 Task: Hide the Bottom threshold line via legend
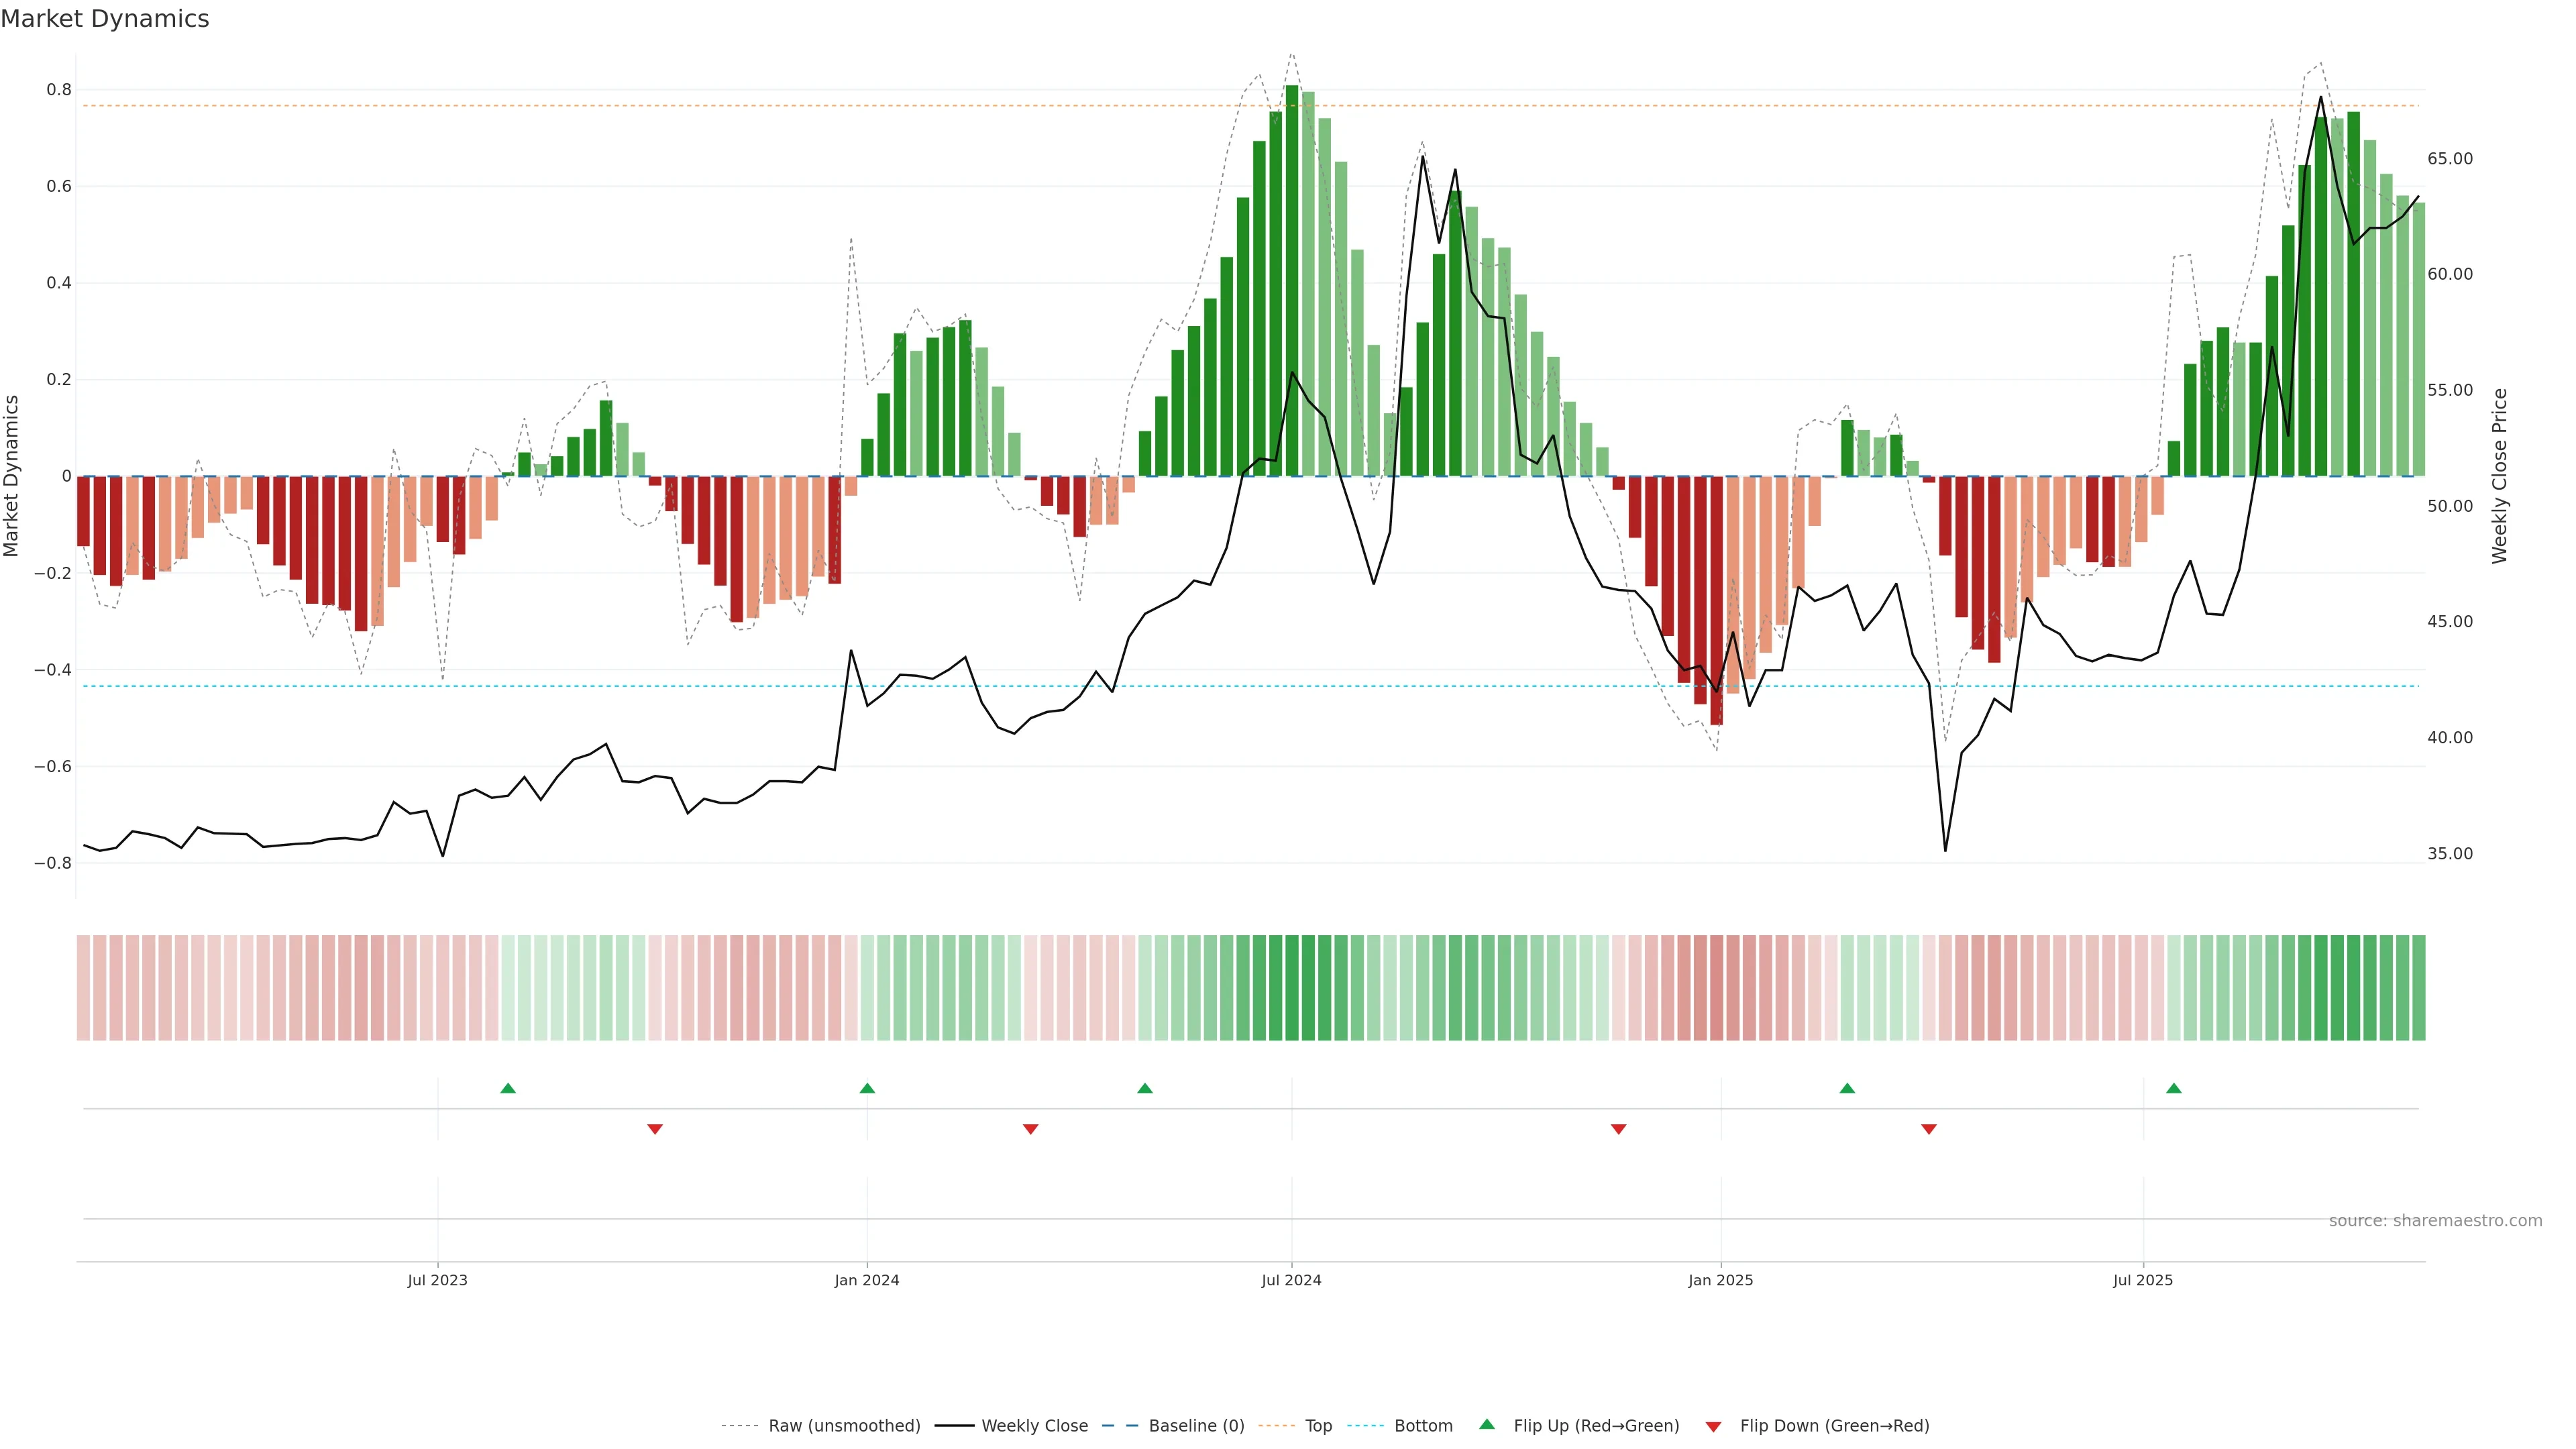tap(1423, 1426)
